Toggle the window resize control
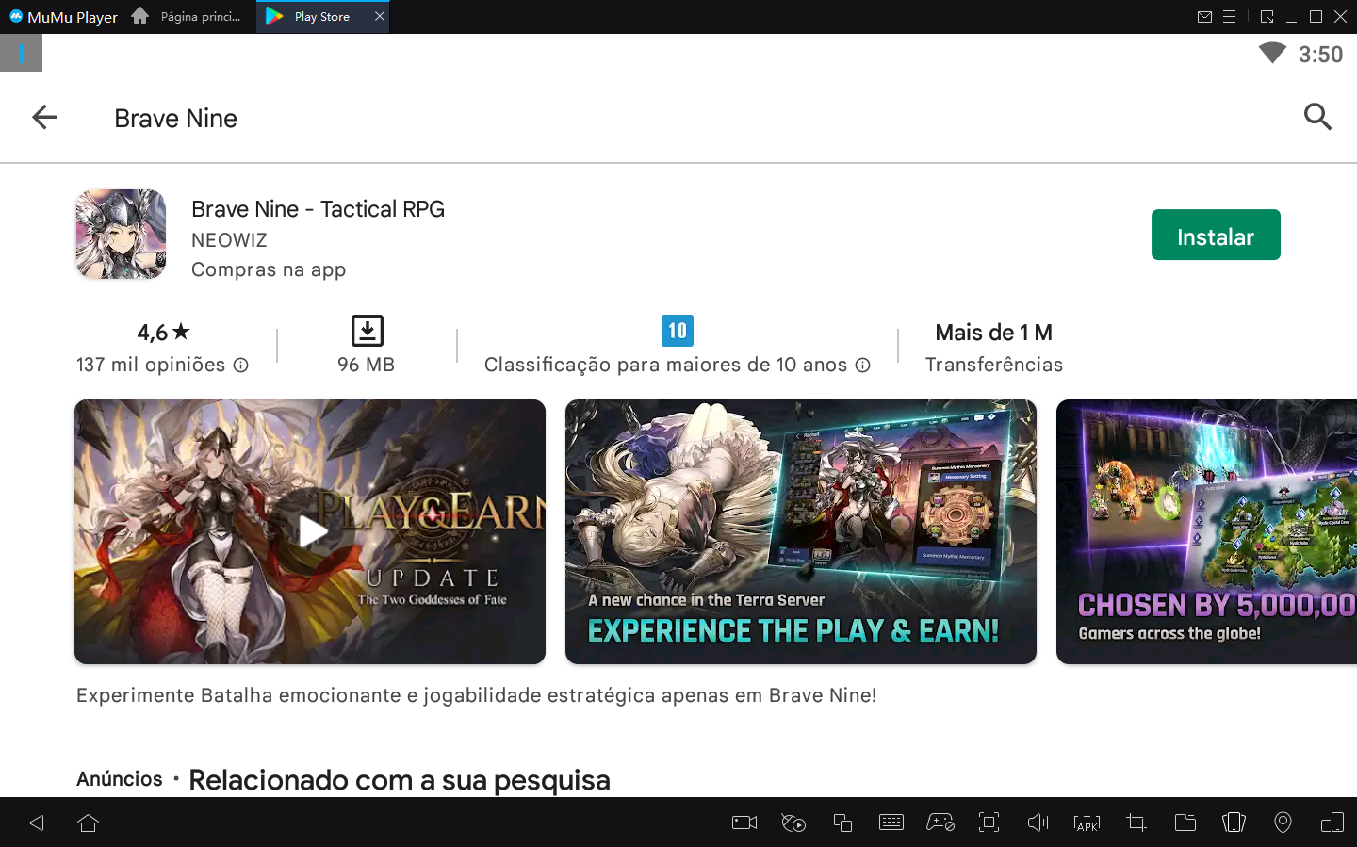The width and height of the screenshot is (1357, 847). [1332, 823]
